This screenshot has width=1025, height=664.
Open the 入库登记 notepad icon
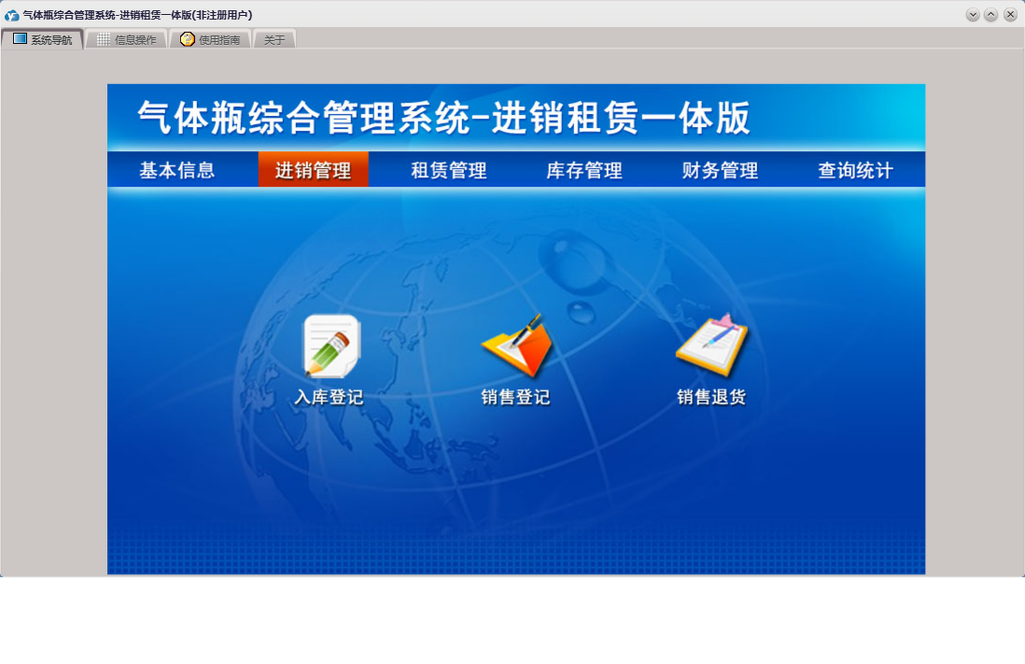[331, 346]
